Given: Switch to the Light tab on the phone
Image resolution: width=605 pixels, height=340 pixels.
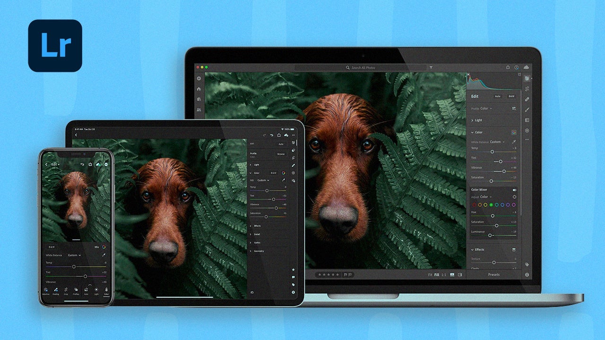Looking at the screenshot, I should point(96,291).
